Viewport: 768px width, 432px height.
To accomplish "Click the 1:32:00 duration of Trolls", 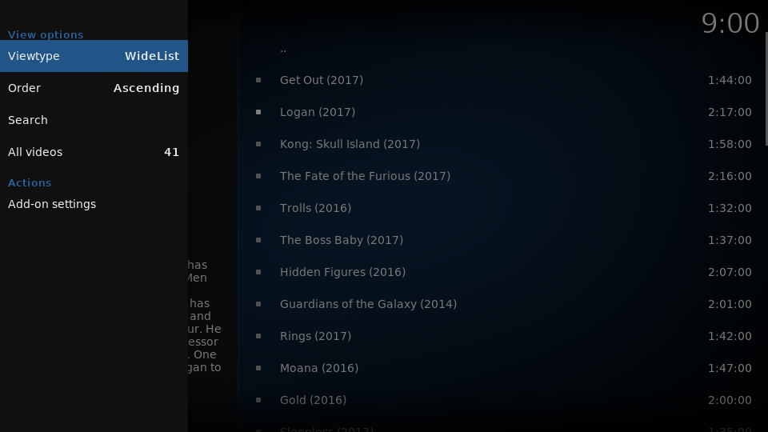I will [x=730, y=208].
